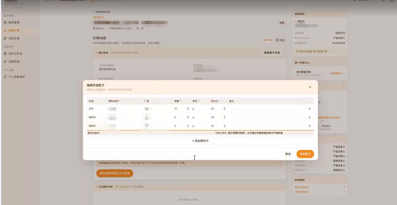
Task: Switch to the 字段 view tab
Action: tap(268, 40)
